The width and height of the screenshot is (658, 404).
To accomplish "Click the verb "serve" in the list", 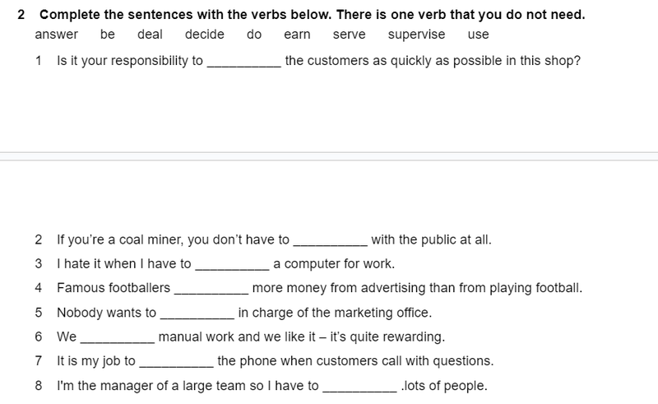I will (x=349, y=35).
